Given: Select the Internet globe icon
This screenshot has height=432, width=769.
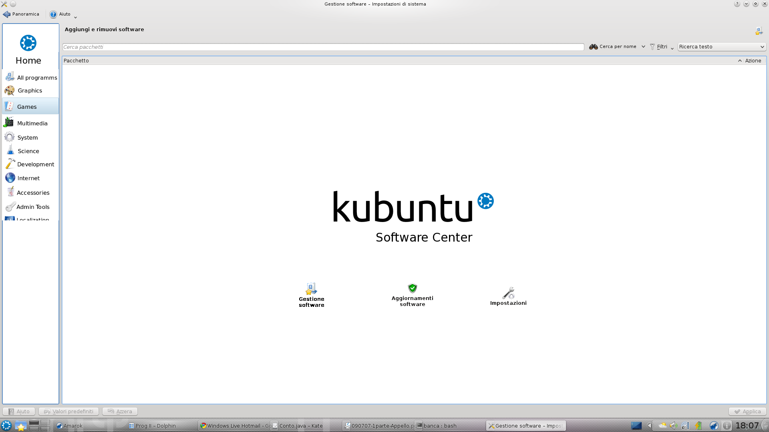Looking at the screenshot, I should tap(10, 178).
